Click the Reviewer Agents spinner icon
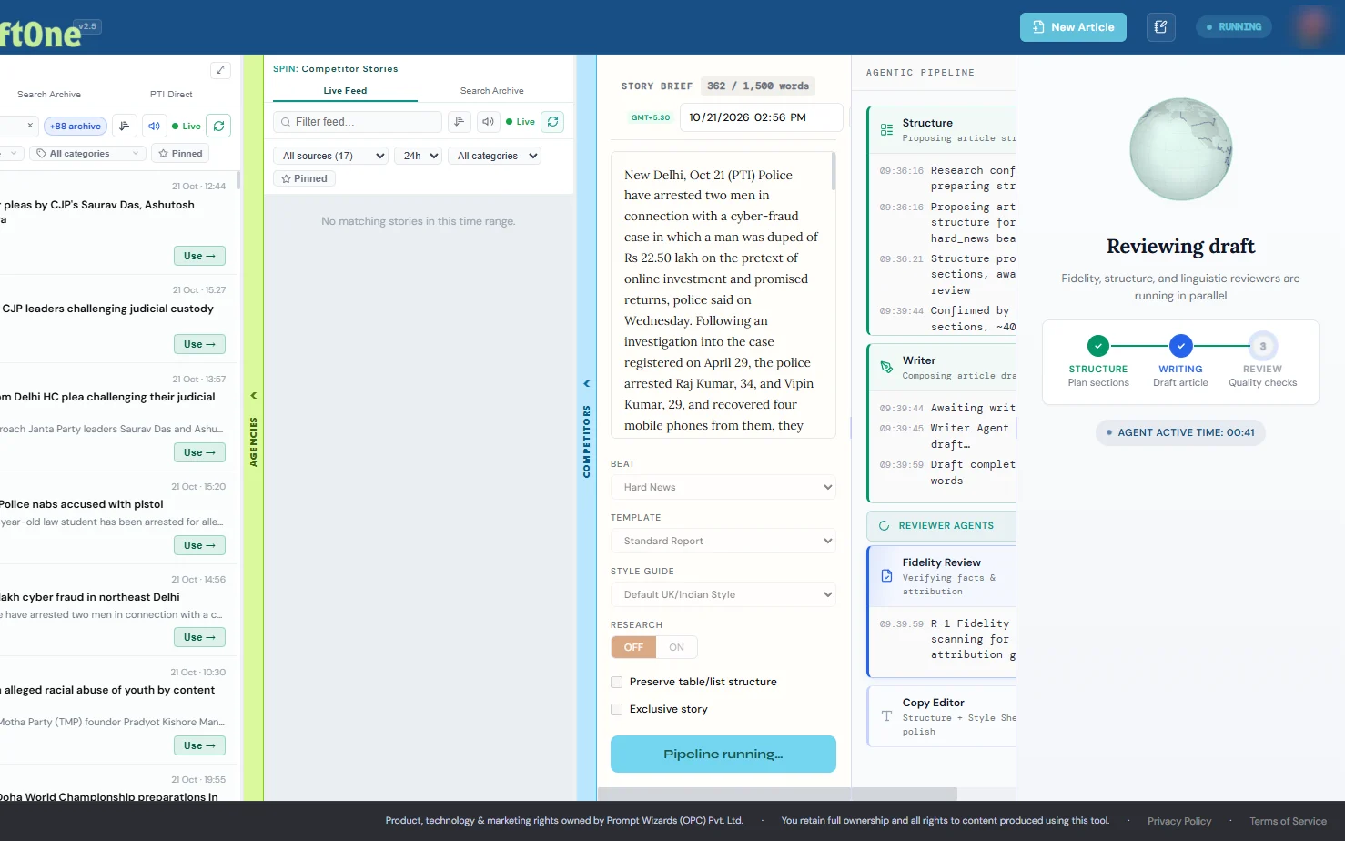Screen dimensions: 1345x841 884,526
